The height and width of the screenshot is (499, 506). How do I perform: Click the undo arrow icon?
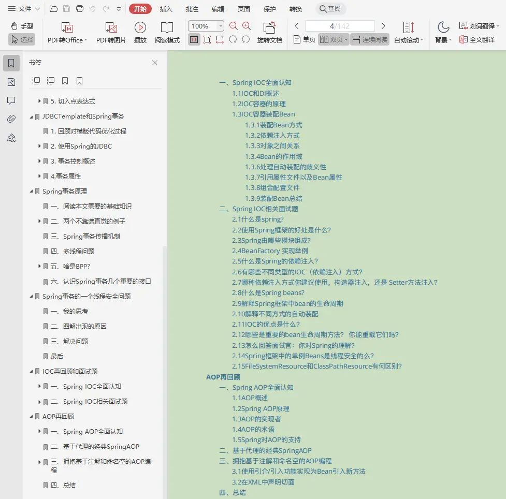coord(93,9)
